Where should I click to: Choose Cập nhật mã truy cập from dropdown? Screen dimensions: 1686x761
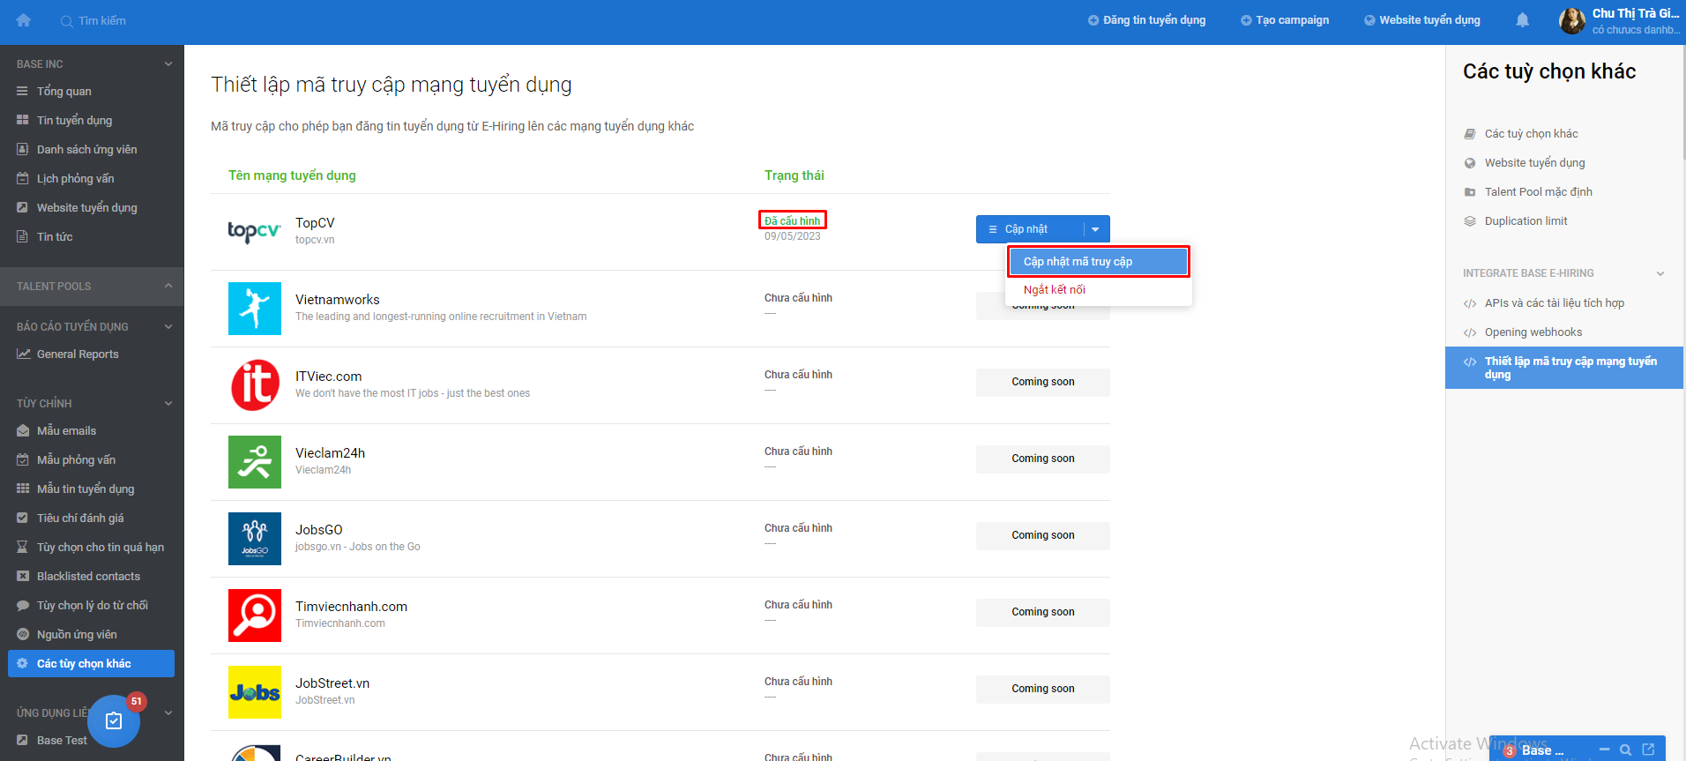tap(1099, 261)
